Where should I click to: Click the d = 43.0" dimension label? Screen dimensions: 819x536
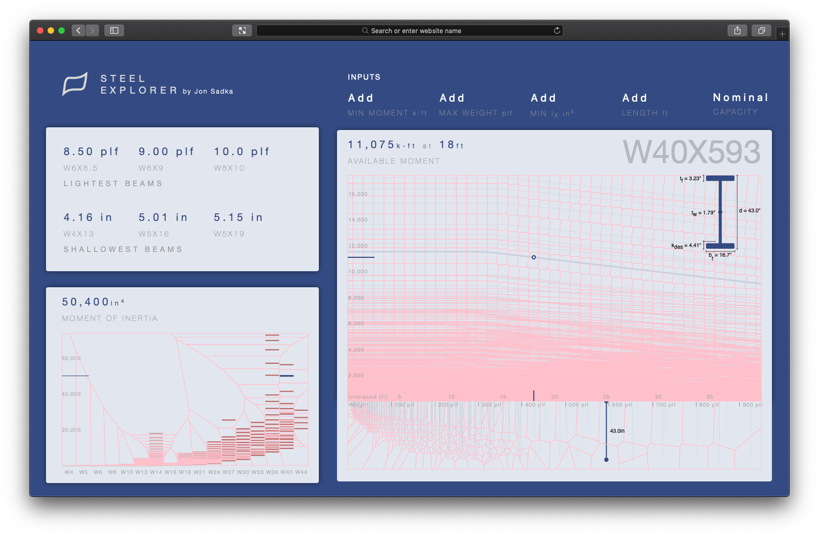click(749, 211)
